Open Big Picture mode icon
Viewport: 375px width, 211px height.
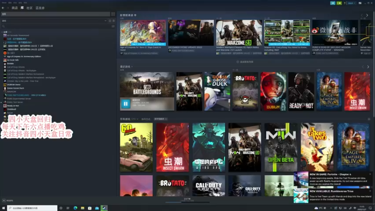(360, 3)
